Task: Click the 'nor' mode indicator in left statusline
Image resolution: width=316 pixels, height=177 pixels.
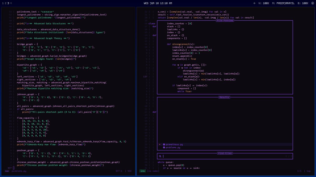Action: 7,171
